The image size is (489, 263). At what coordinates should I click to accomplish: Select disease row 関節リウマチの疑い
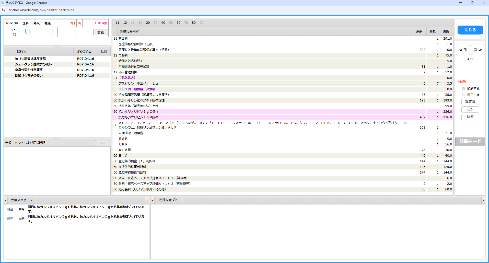(x=57, y=76)
